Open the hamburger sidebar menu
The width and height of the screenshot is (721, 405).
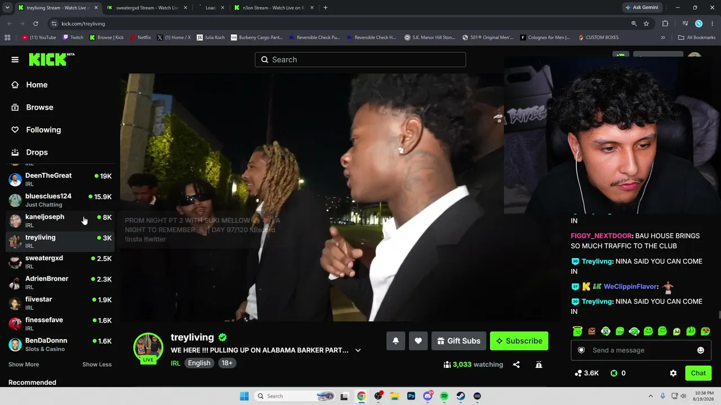point(15,60)
